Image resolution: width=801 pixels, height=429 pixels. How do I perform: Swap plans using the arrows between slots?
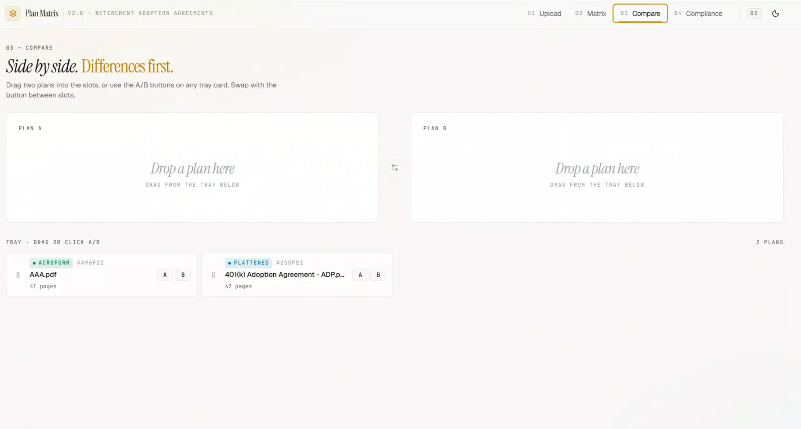point(395,168)
